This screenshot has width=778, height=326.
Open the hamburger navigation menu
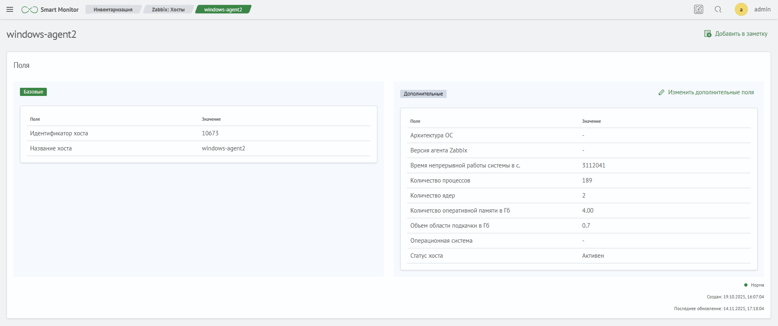[10, 9]
